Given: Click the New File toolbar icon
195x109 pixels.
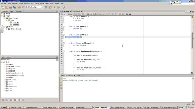Looking at the screenshot, I should (x=3, y=7).
